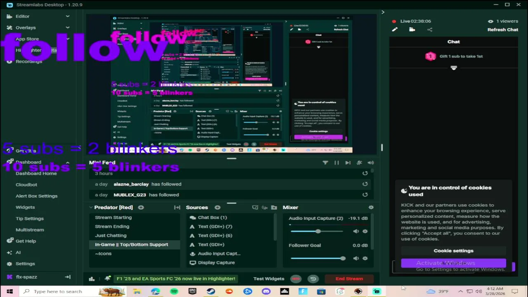
Task: Mute the Follower Goal audio
Action: [x=356, y=258]
